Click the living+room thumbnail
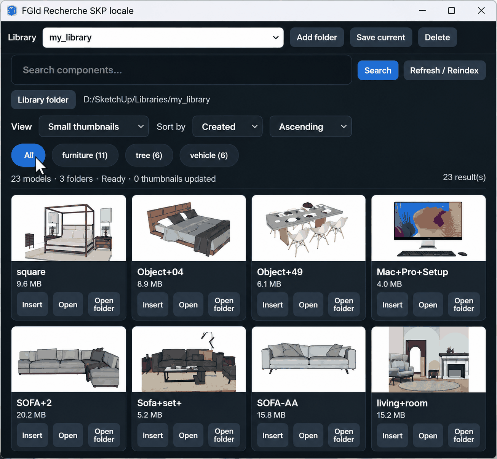 tap(428, 359)
